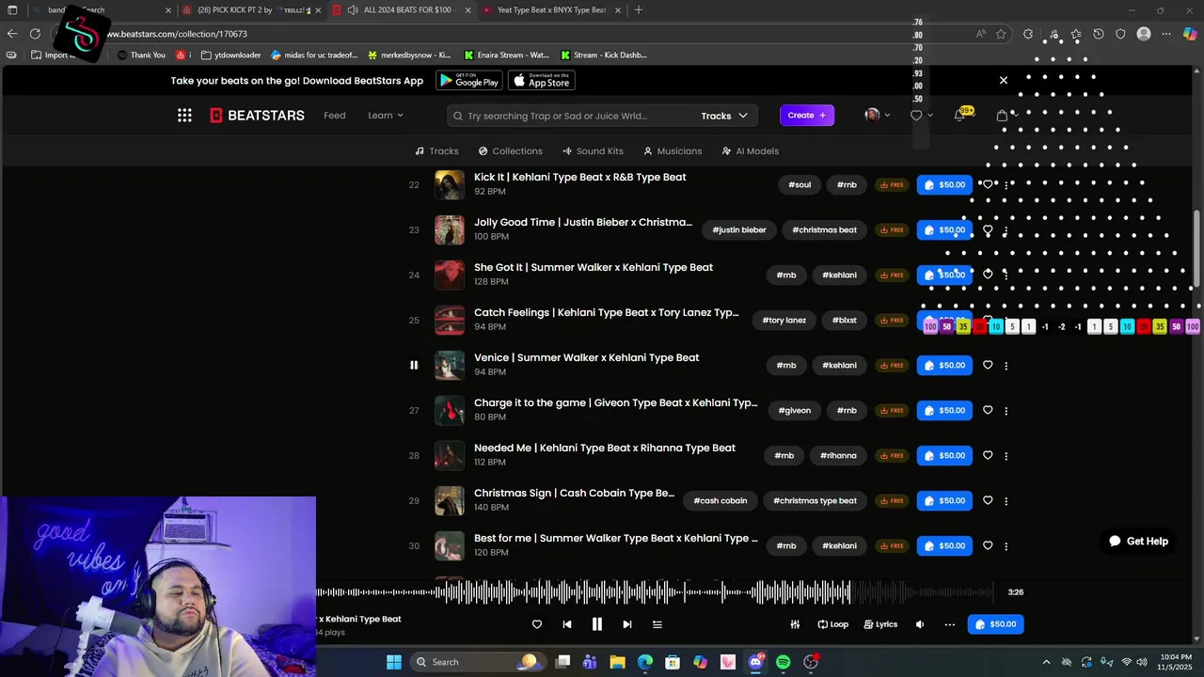
Task: Favorite Charge it to the game track
Action: (x=988, y=410)
